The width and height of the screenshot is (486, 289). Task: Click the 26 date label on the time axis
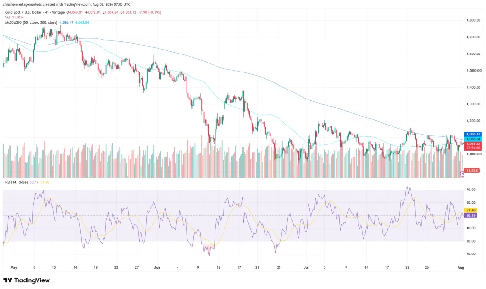point(427,267)
